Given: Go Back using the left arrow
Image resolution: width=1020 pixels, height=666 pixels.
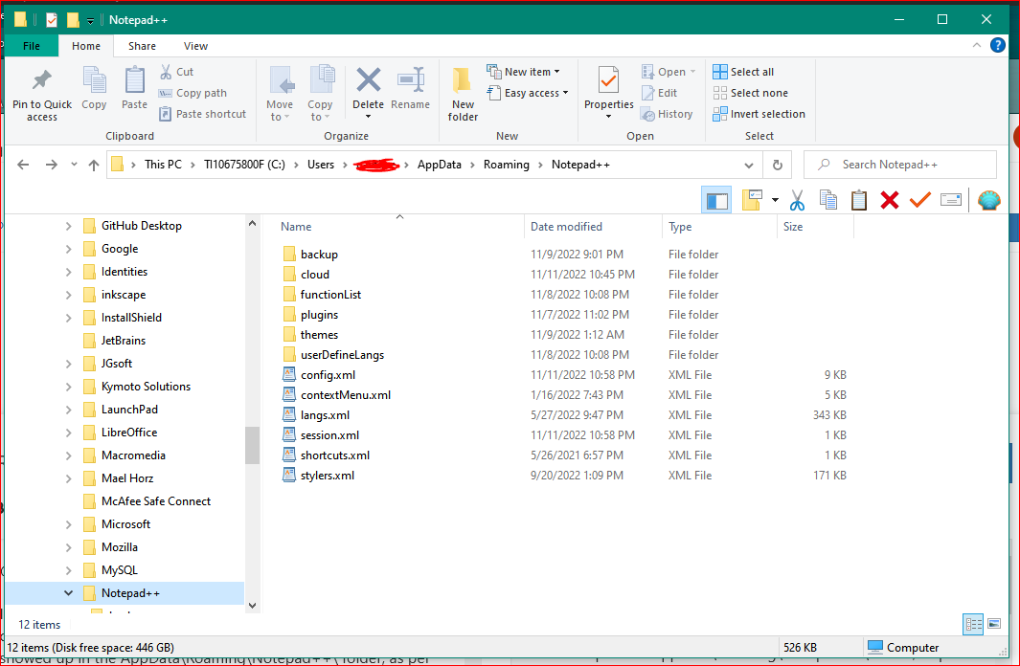Looking at the screenshot, I should tap(23, 165).
